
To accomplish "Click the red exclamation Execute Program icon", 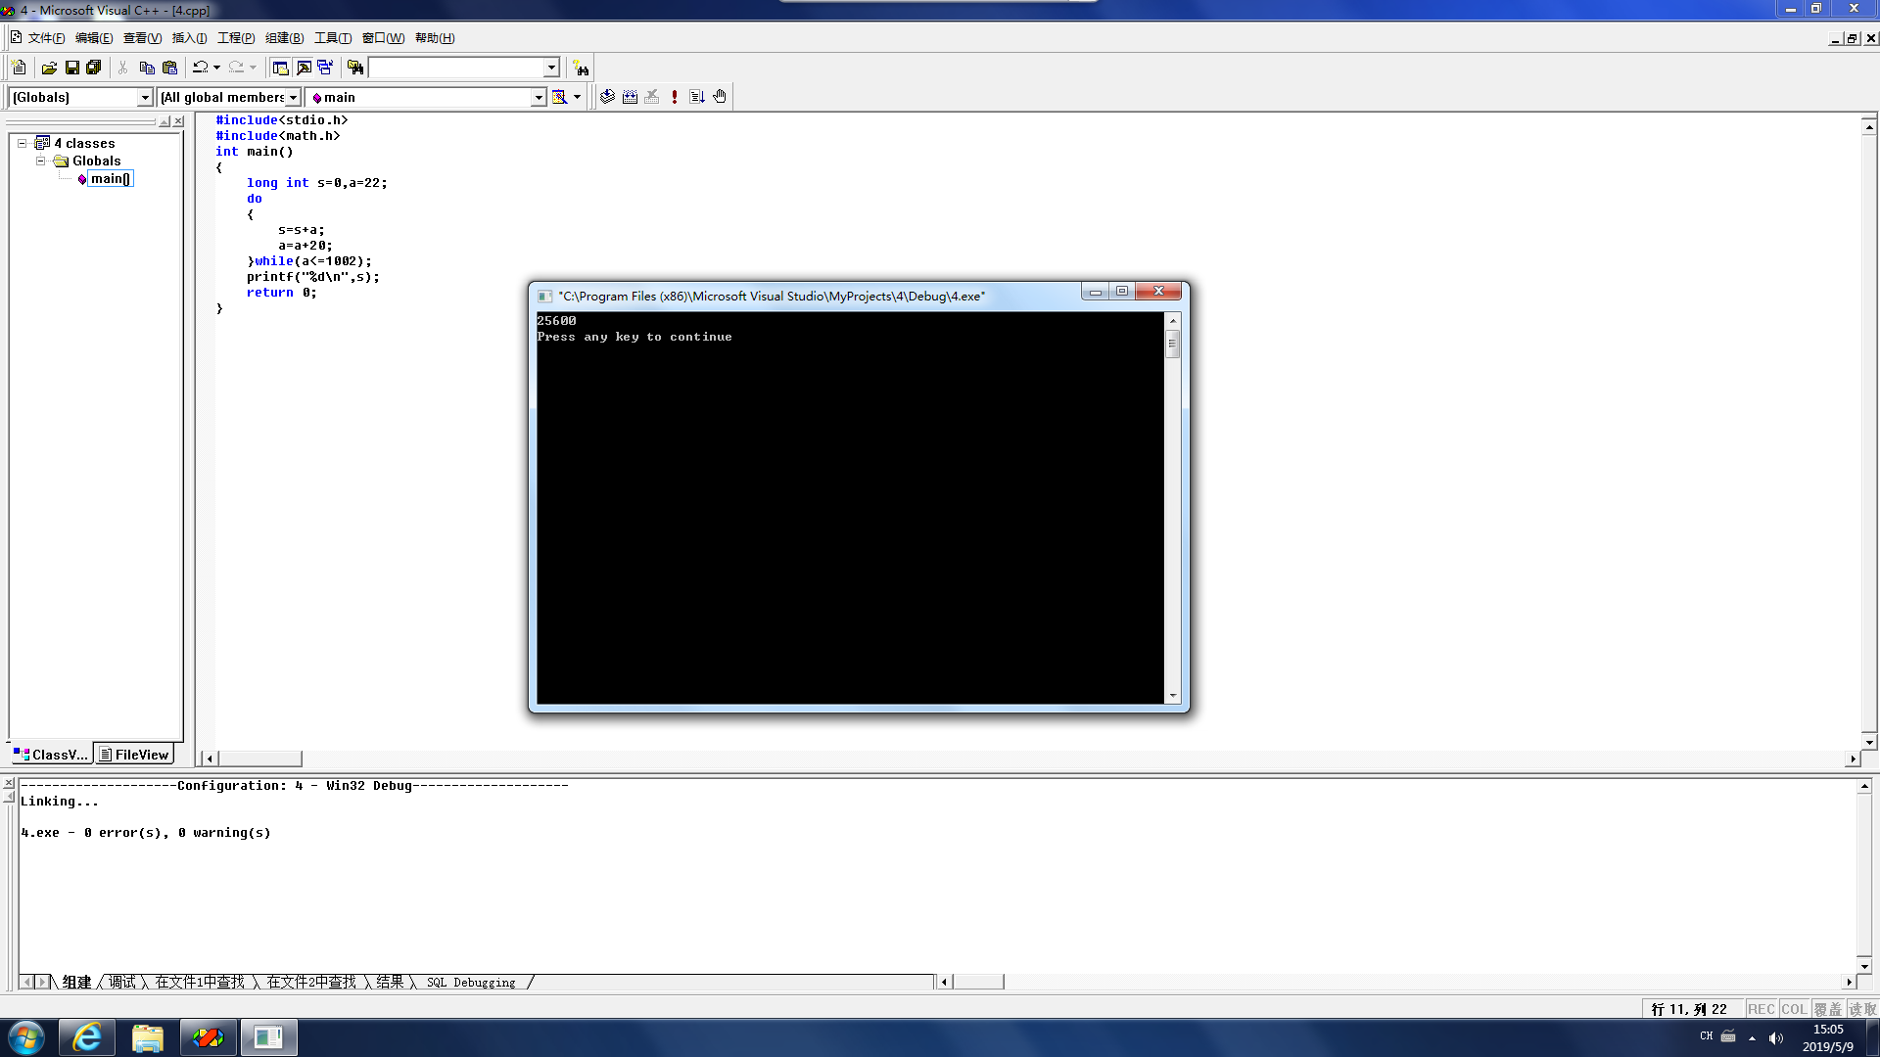I will [x=675, y=97].
